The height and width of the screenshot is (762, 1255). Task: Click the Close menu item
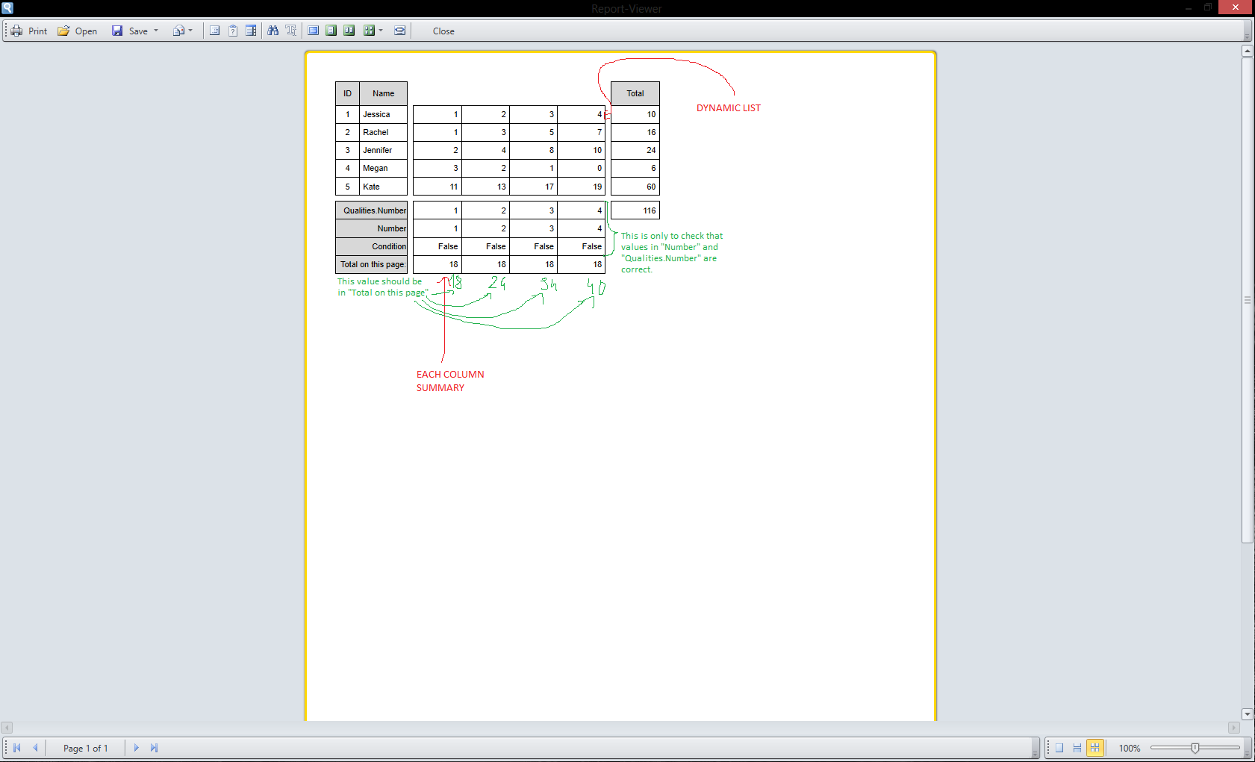click(443, 31)
